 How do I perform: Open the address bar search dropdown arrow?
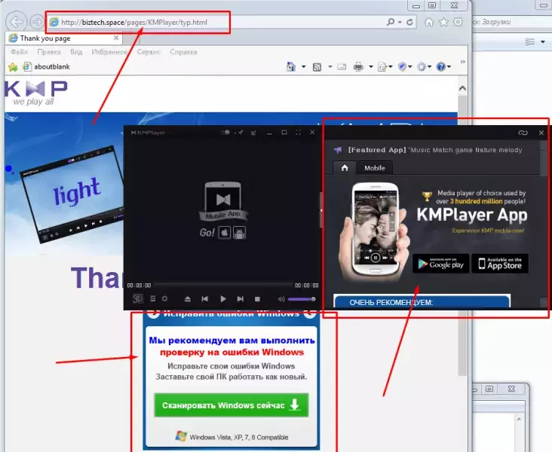coord(400,22)
